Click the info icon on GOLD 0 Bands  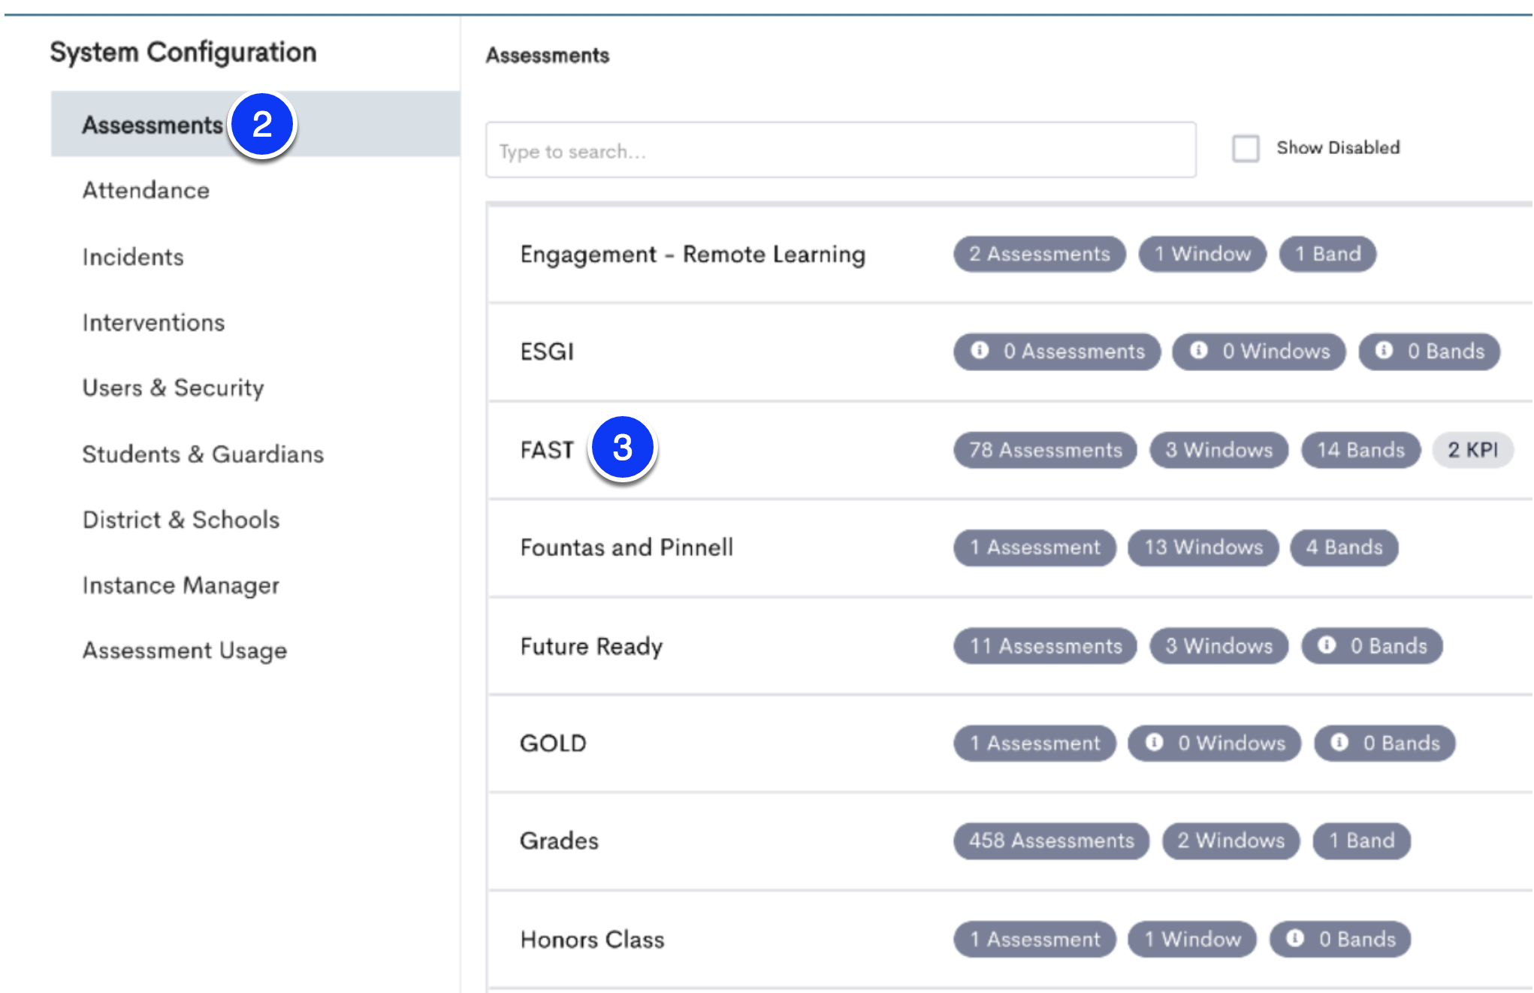1339,743
